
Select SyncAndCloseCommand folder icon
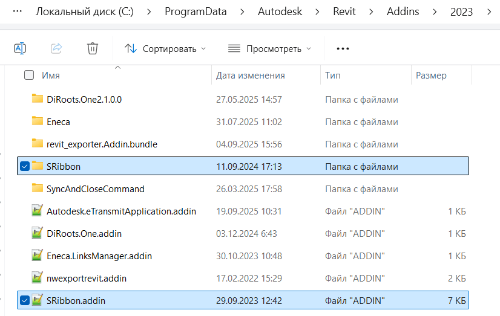38,188
